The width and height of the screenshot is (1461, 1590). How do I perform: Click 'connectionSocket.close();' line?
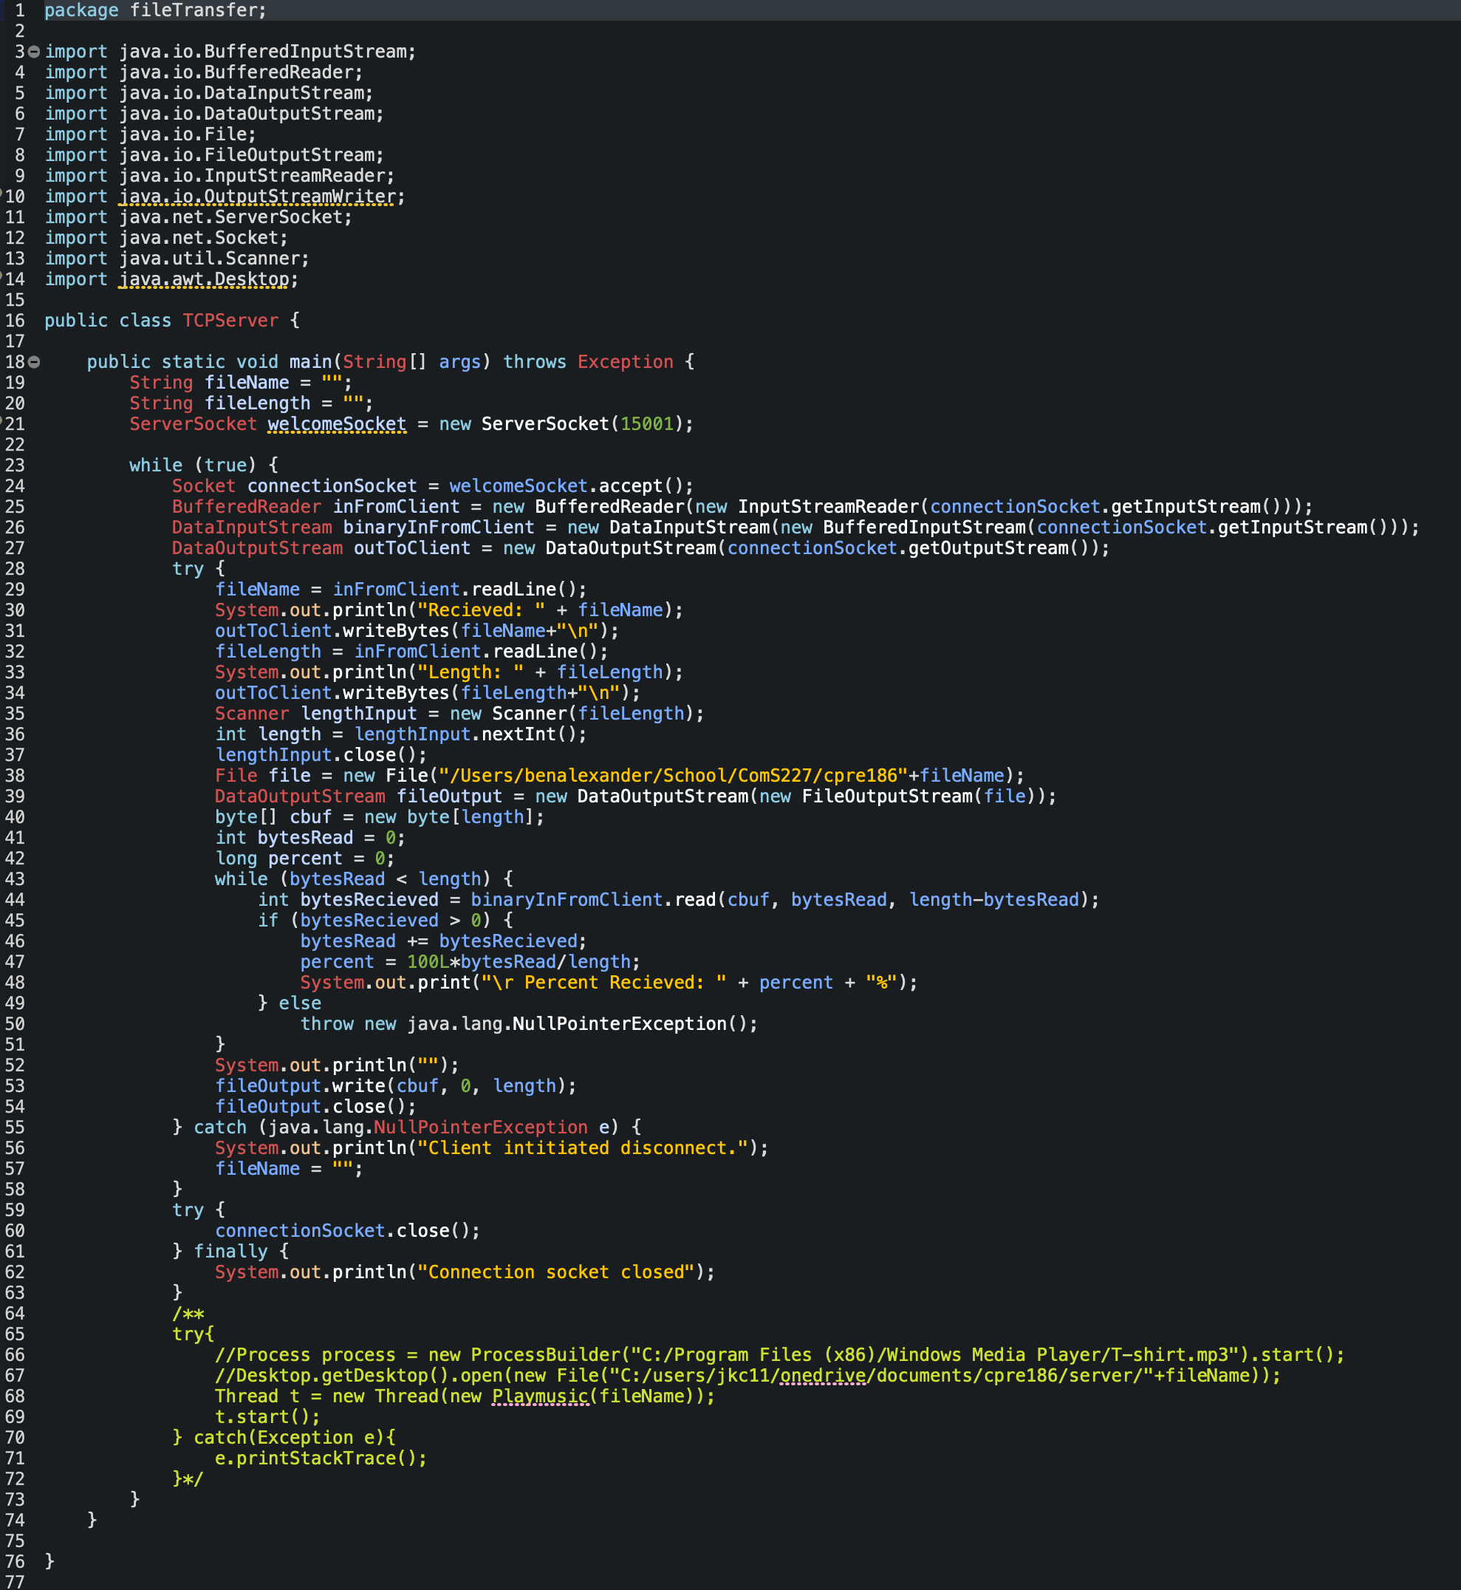click(348, 1231)
